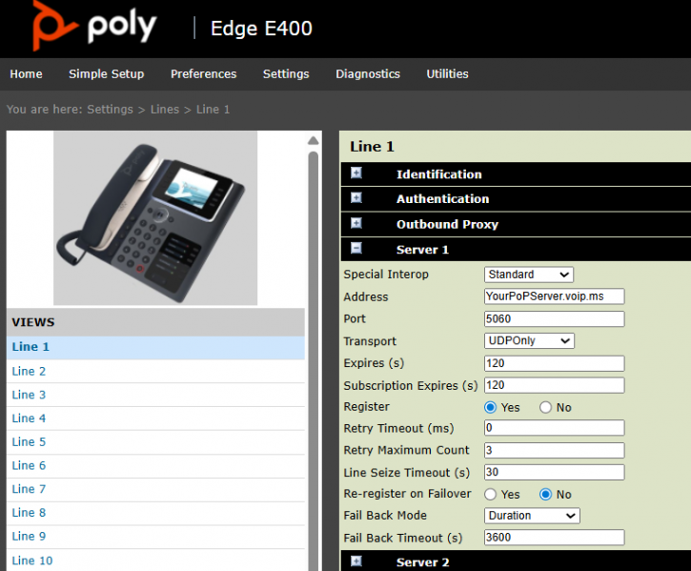Select Line 3 in Views list
Viewport: 691px width, 571px height.
(x=155, y=395)
